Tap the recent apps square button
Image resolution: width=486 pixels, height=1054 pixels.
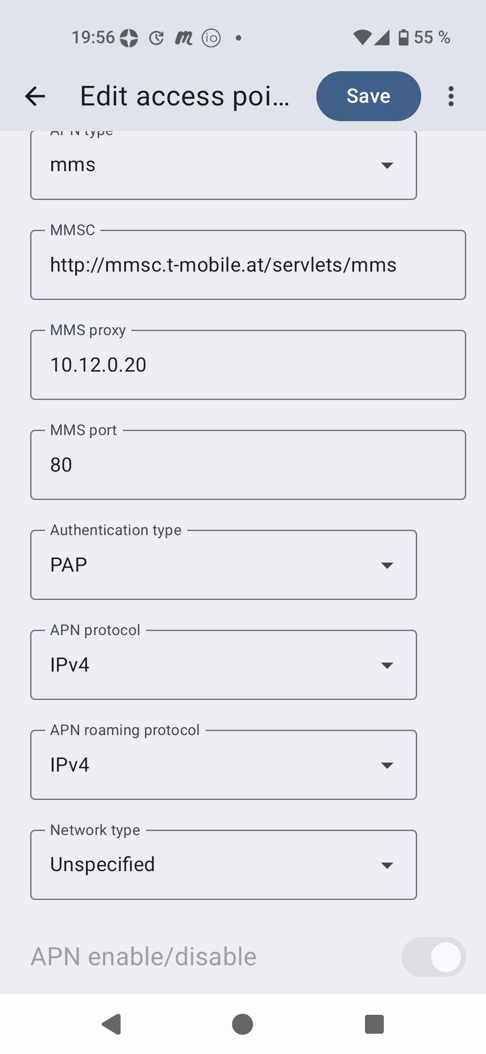374,1024
